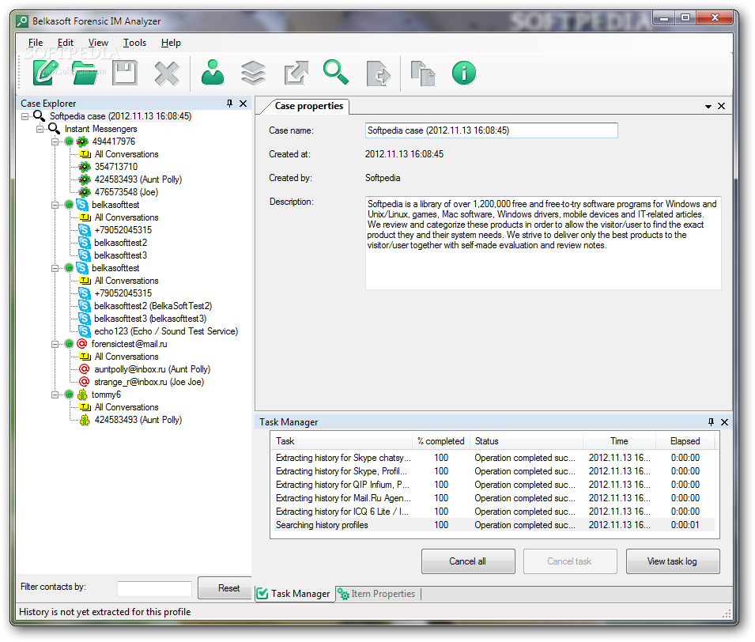Select All Conversations under 494417976
Viewport: 755px width, 642px height.
(126, 154)
